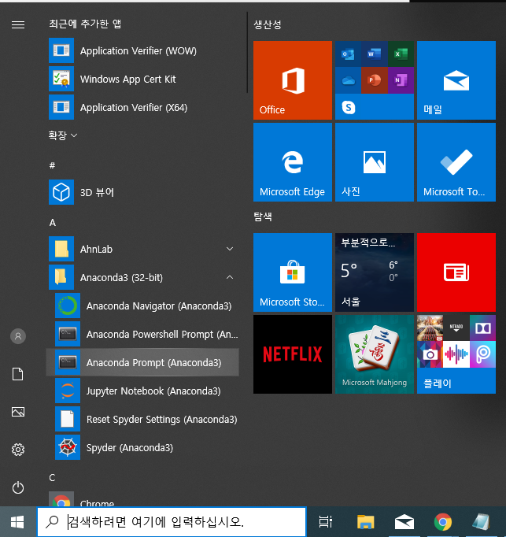
Task: Open Settings gear in Start sidebar
Action: pyautogui.click(x=18, y=450)
